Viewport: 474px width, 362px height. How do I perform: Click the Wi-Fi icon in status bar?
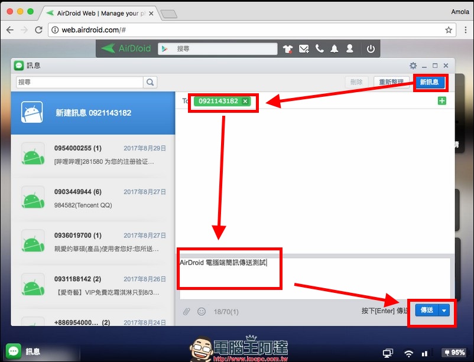pyautogui.click(x=408, y=353)
